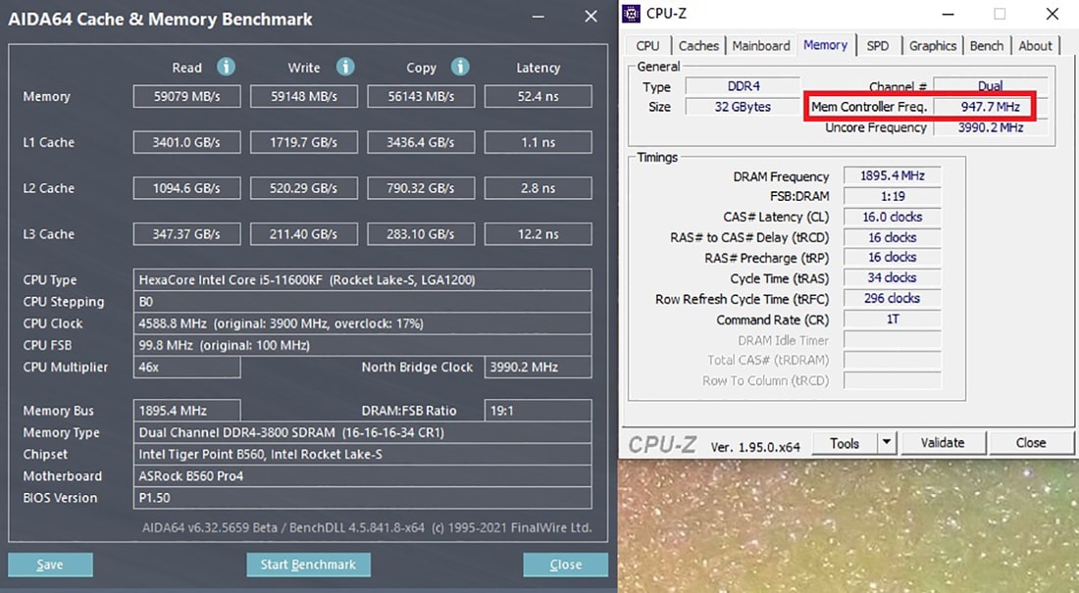Select the Memory tab in CPU-Z
This screenshot has width=1079, height=593.
coord(825,45)
